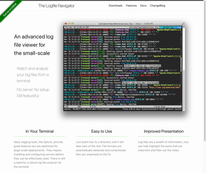Open the Downloads nav link
Screen dimensions: 206x173
(115, 6)
